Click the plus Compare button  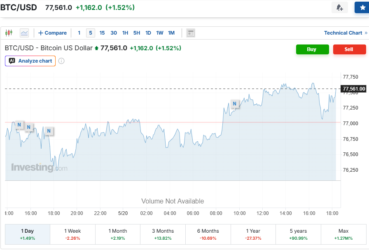[x=52, y=33]
